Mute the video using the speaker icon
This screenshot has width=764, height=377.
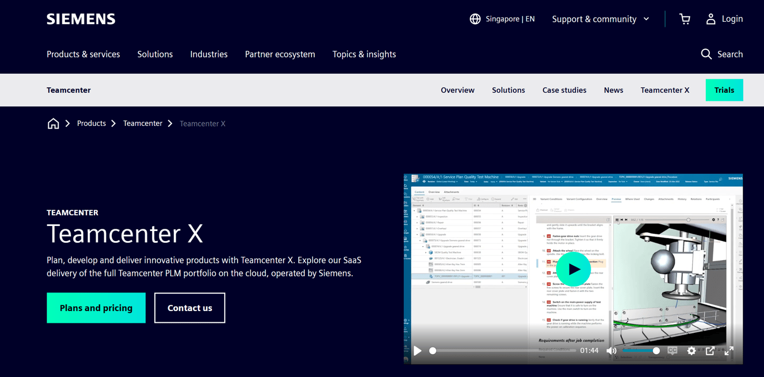611,351
